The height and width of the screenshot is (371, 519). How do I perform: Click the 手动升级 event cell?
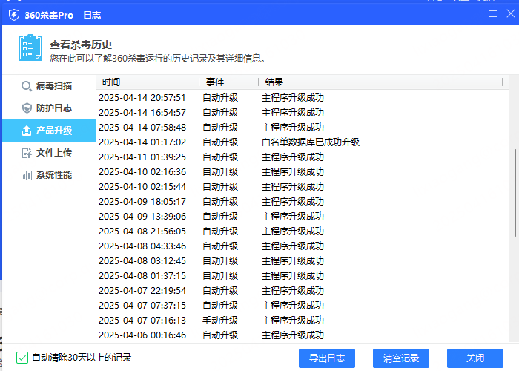pos(220,321)
